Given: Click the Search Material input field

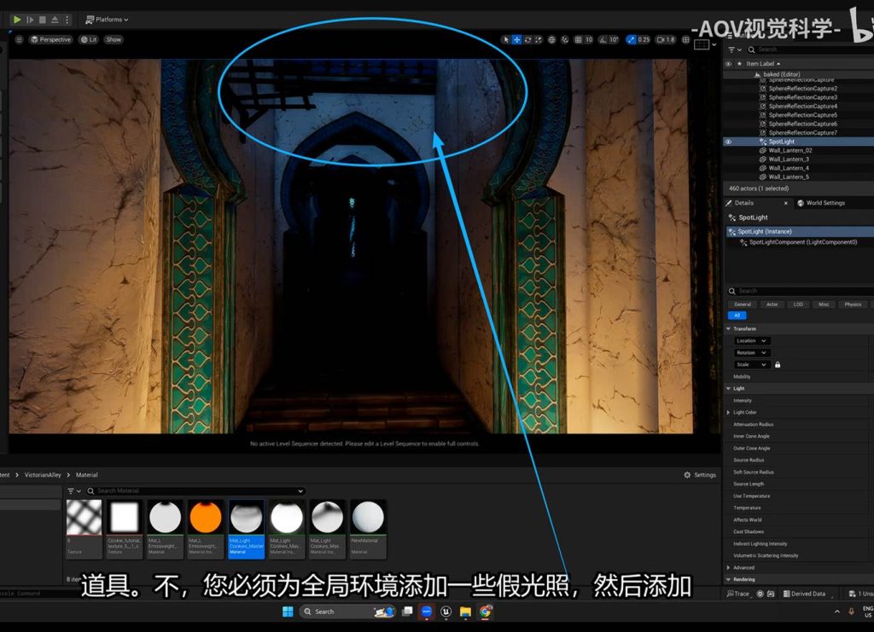Looking at the screenshot, I should [x=196, y=491].
